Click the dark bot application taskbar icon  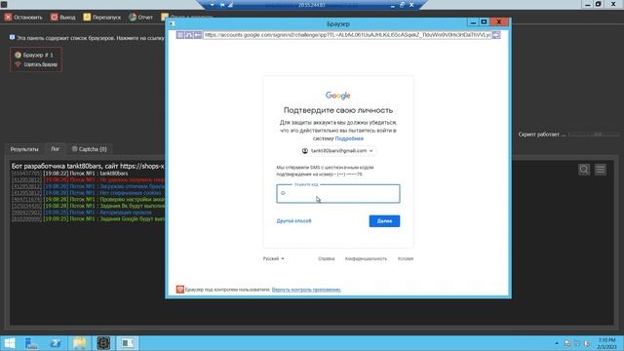pos(103,343)
